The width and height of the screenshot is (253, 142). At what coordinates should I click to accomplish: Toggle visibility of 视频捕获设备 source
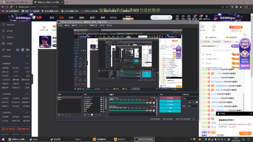tap(101, 104)
